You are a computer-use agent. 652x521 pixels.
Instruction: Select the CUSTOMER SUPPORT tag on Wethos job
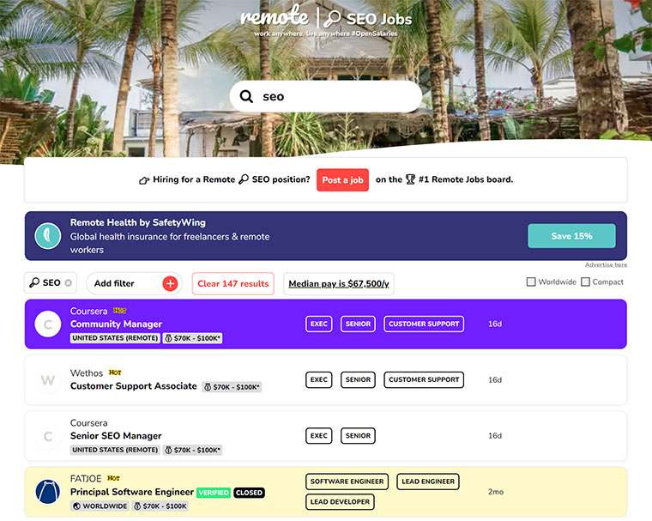pyautogui.click(x=424, y=379)
